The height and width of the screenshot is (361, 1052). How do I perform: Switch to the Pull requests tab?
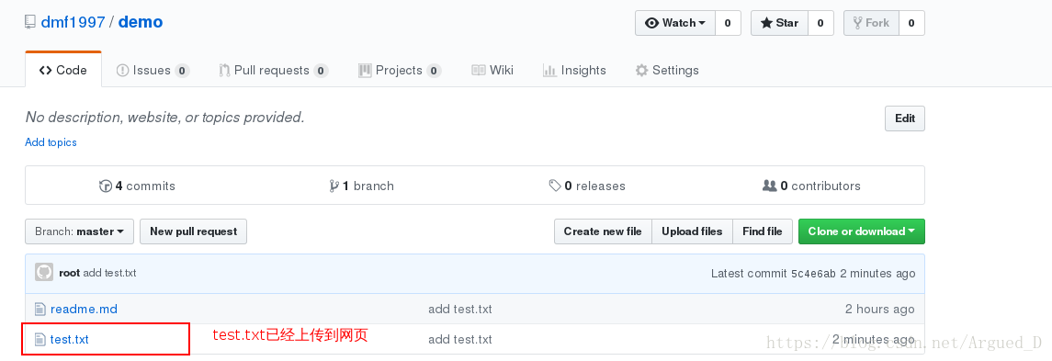[x=274, y=70]
